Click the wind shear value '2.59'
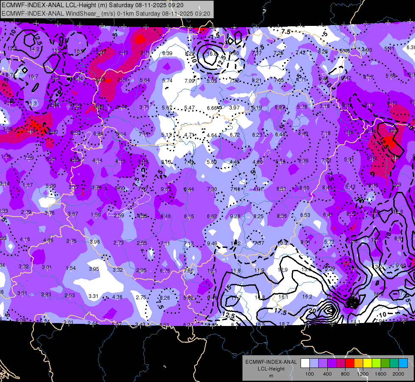The width and height of the screenshot is (415, 382). click(x=119, y=216)
